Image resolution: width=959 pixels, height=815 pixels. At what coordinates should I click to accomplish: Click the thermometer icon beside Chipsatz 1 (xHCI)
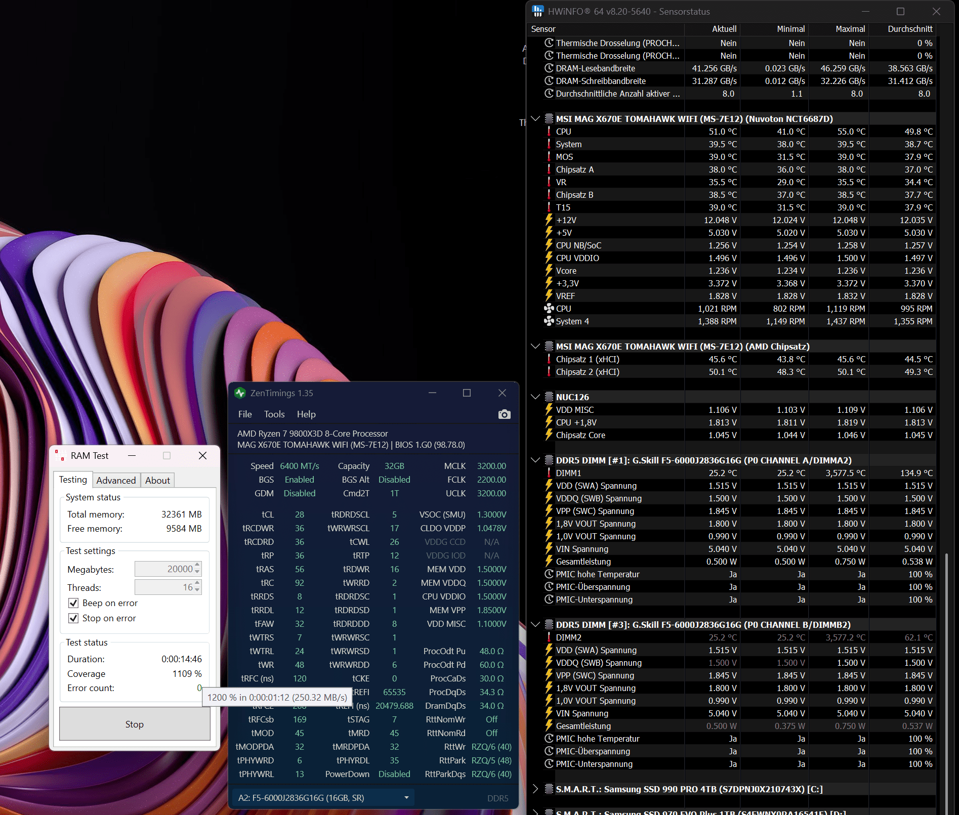[x=549, y=359]
